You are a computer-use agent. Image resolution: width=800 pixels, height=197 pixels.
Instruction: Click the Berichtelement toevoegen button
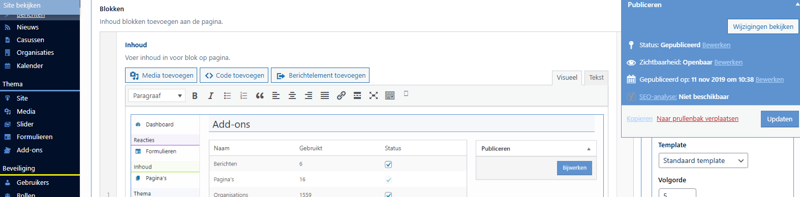[320, 75]
